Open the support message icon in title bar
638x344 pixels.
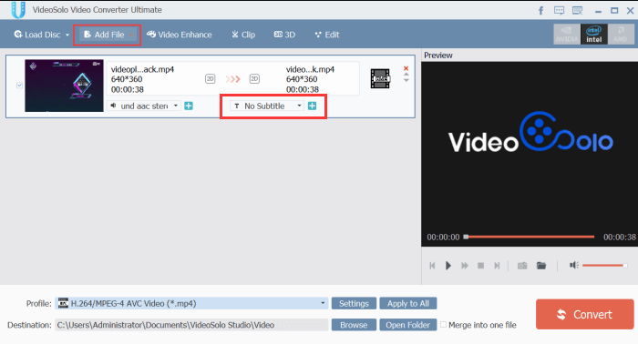(577, 11)
